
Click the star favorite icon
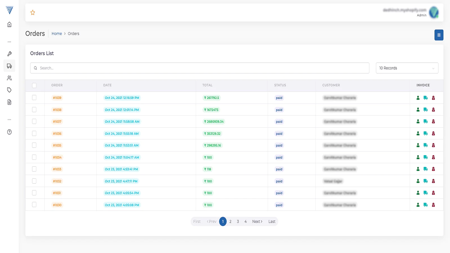pos(33,12)
